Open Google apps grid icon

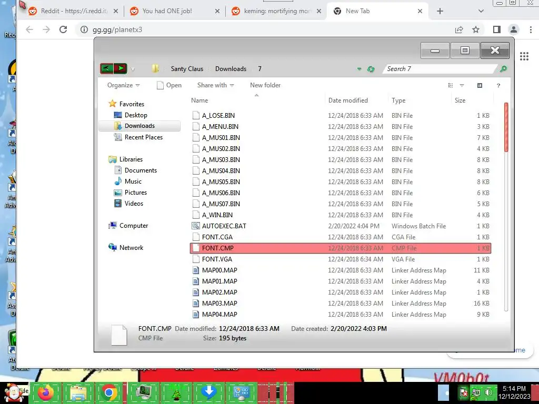[524, 56]
